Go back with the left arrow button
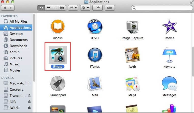This screenshot has height=113, width=194. coord(4,8)
